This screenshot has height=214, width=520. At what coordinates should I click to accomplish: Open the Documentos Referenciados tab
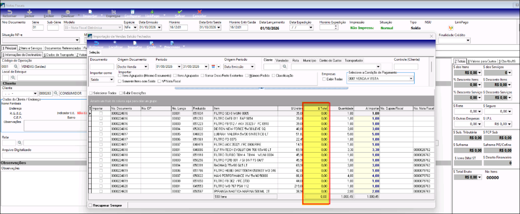tap(62, 48)
